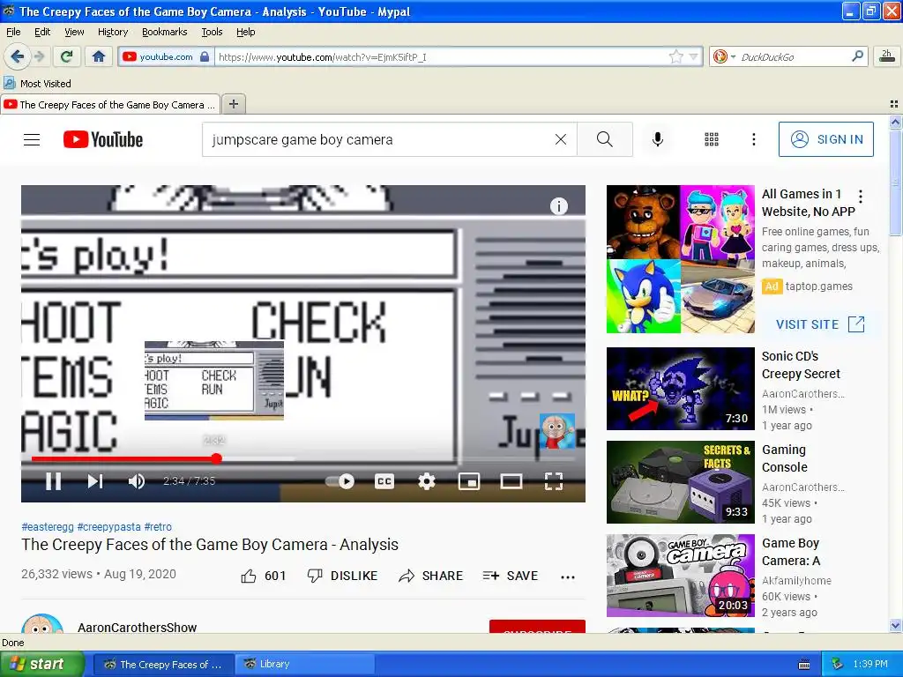Switch to theater mode
Image resolution: width=903 pixels, height=677 pixels.
pyautogui.click(x=511, y=480)
